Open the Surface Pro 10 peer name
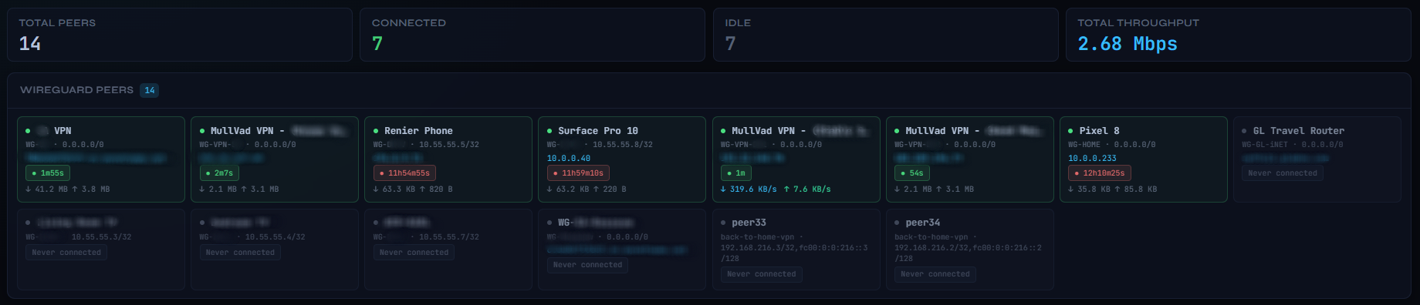The width and height of the screenshot is (1420, 305). 598,131
